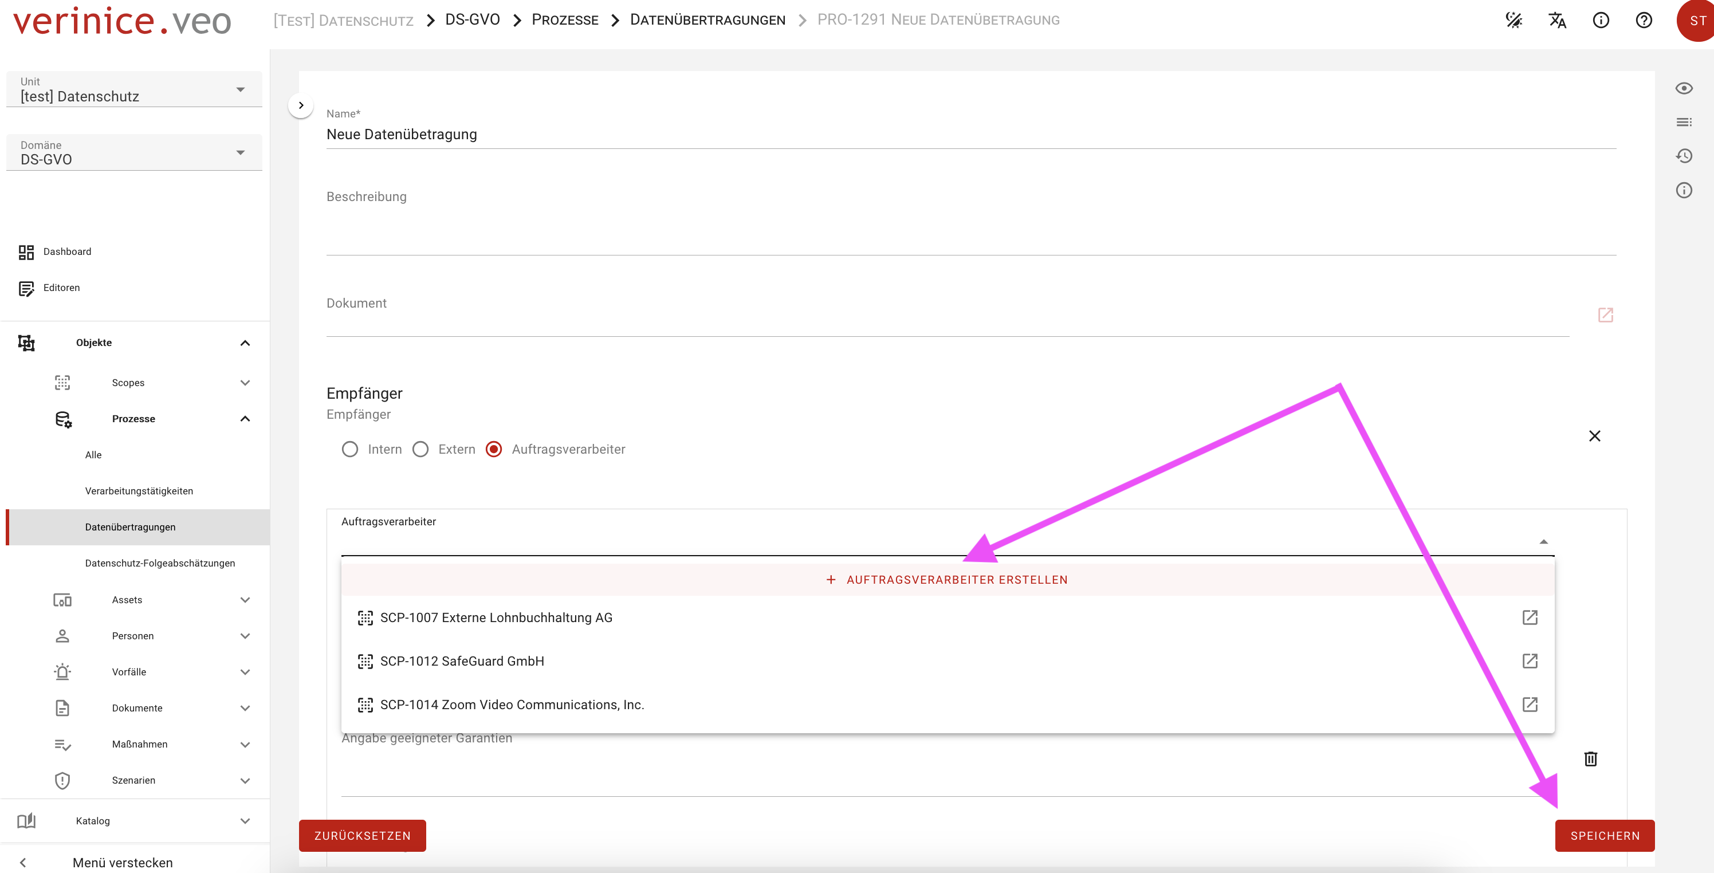The image size is (1714, 873).
Task: Click the trash icon to delete recipient
Action: coord(1590,758)
